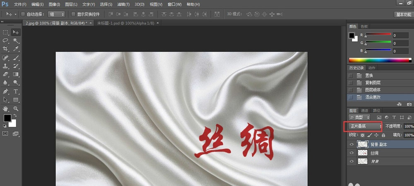414x186 pixels.
Task: Select the Rectangular Marquee tool
Action: click(x=5, y=32)
